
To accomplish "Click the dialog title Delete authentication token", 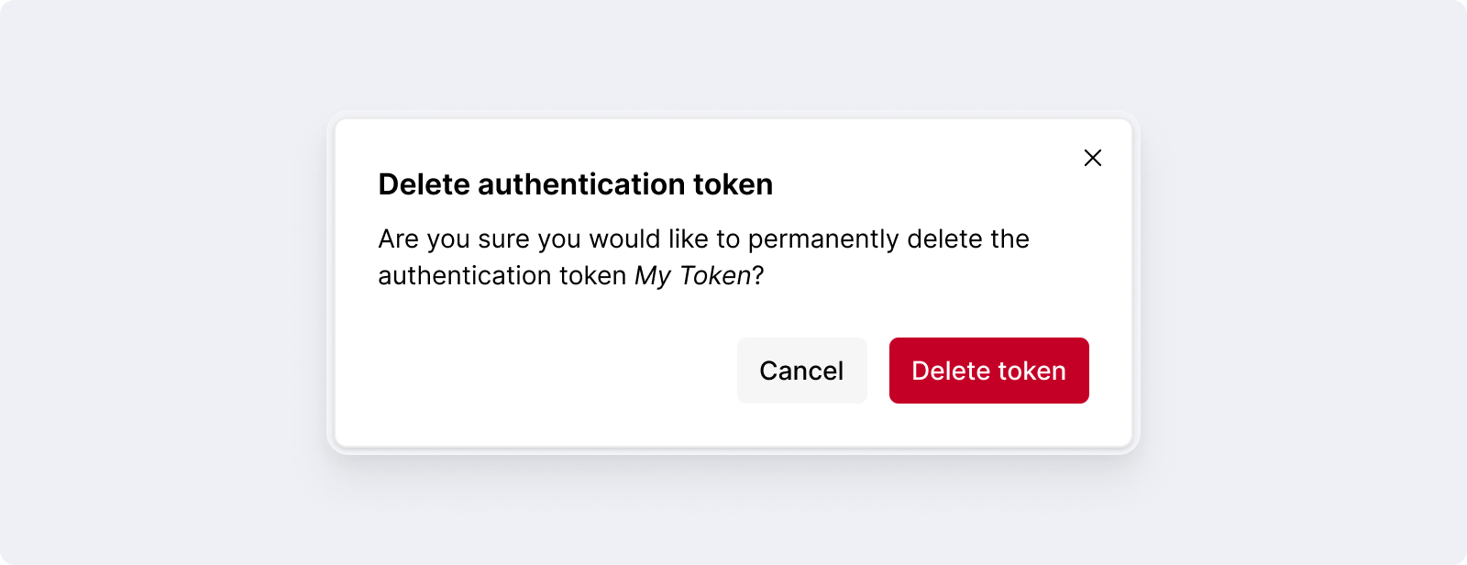I will point(575,184).
